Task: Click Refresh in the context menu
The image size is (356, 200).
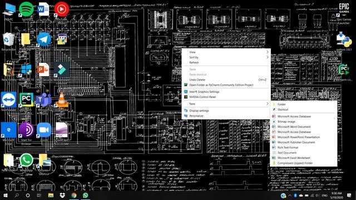Action: 226,62
